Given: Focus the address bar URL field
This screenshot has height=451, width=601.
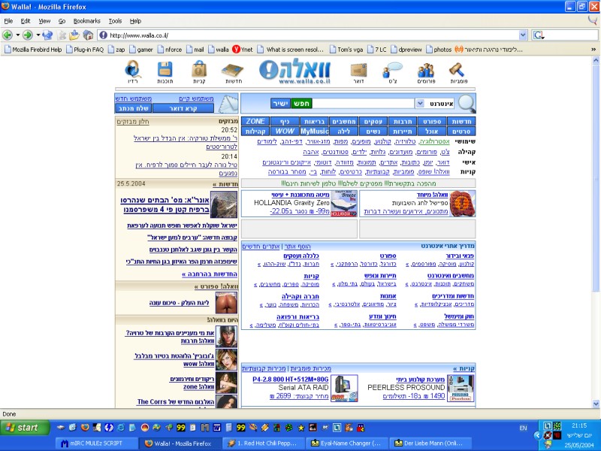Looking at the screenshot, I should point(313,35).
